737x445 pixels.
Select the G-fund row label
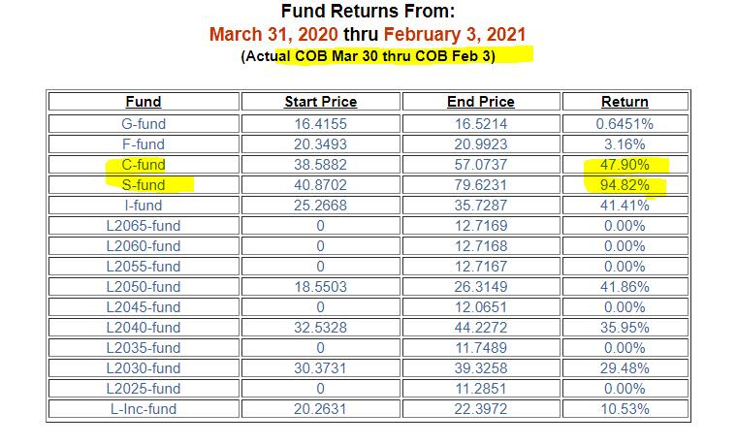click(x=144, y=124)
